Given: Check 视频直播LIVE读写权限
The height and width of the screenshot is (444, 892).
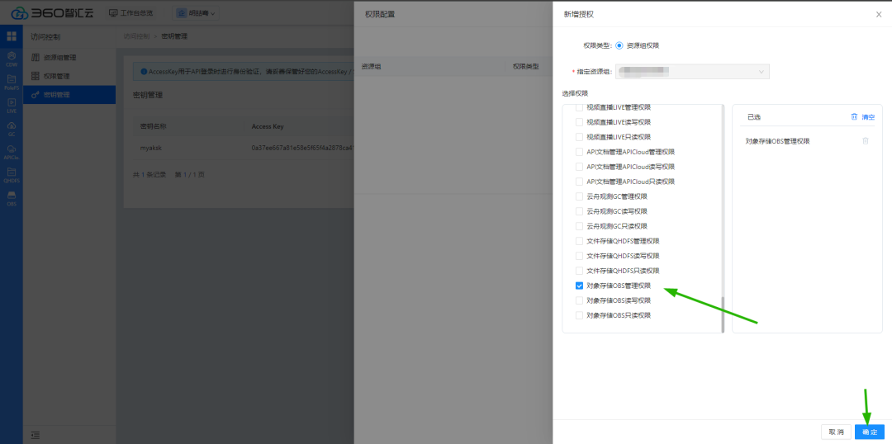Looking at the screenshot, I should click(579, 122).
